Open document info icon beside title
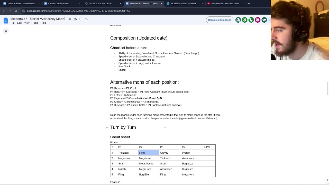The height and width of the screenshot is (185, 329). [x=81, y=19]
